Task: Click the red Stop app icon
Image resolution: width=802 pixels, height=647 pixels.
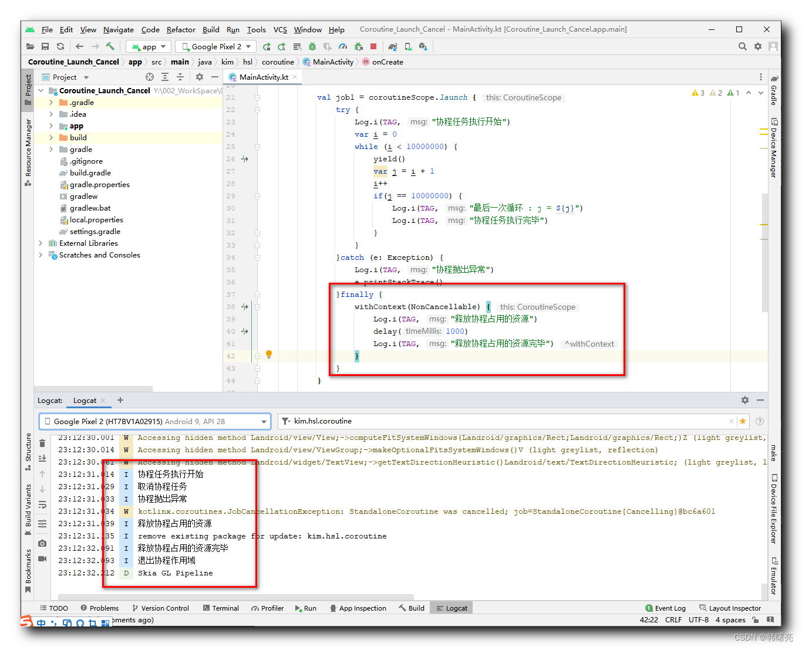Action: [373, 46]
